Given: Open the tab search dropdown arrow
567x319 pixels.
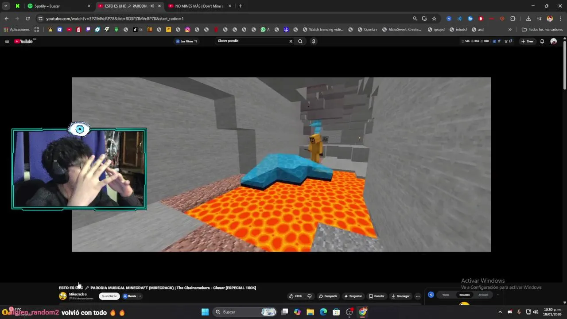Looking at the screenshot, I should coord(6,6).
